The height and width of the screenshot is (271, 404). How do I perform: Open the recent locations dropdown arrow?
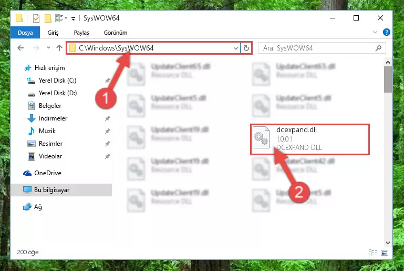coord(48,48)
